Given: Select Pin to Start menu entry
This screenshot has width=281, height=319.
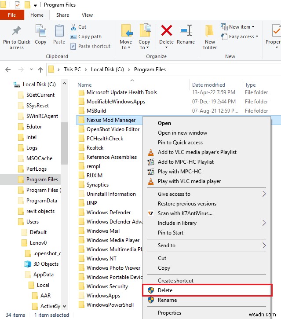Looking at the screenshot, I should 207,232.
